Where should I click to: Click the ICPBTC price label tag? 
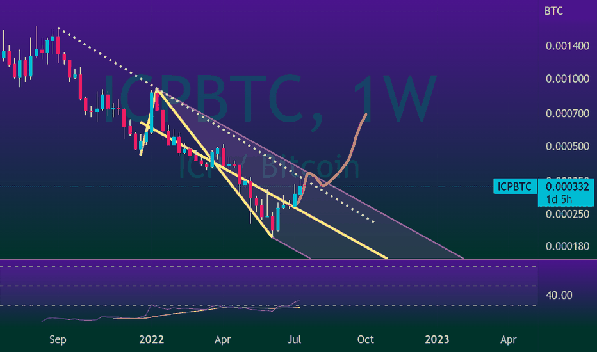515,186
